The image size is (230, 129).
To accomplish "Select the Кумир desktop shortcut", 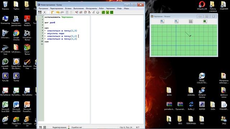I will 16,77.
